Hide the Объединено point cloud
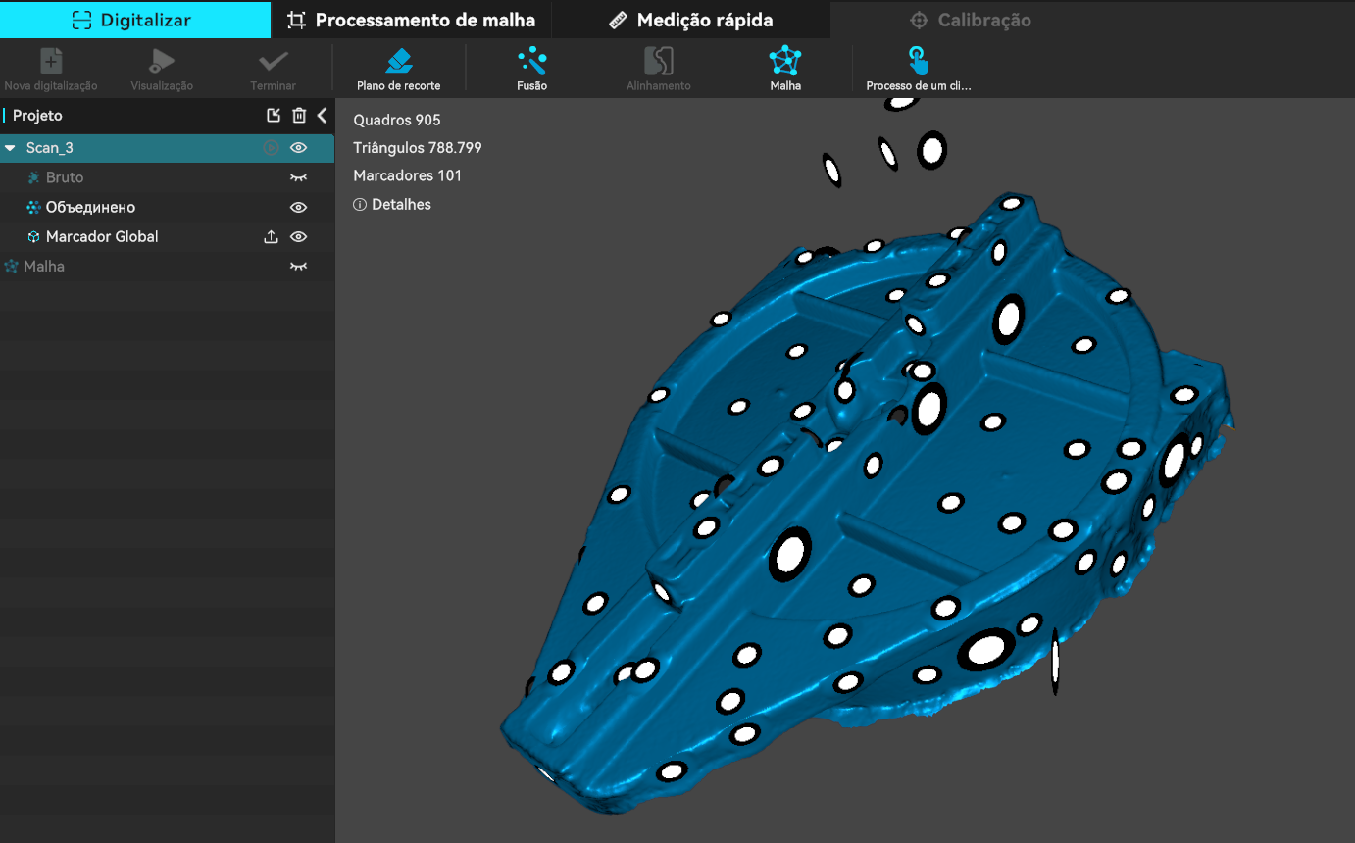 point(299,207)
